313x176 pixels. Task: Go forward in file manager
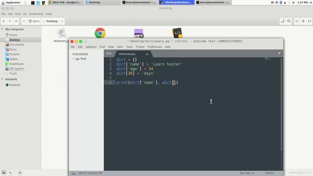(10, 21)
